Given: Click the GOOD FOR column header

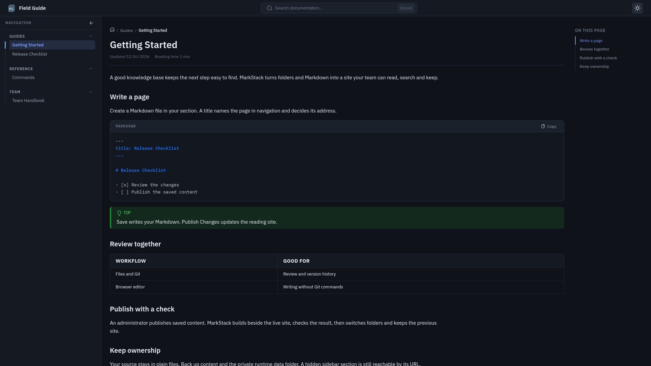Looking at the screenshot, I should [x=421, y=261].
